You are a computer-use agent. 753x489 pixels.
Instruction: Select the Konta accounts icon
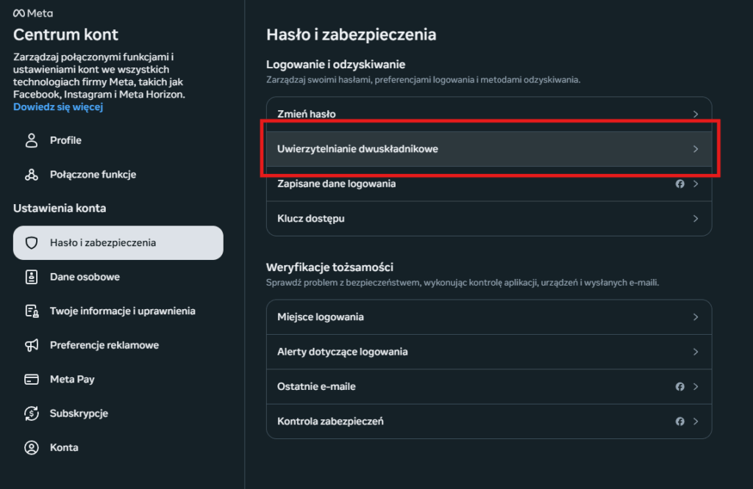click(31, 447)
